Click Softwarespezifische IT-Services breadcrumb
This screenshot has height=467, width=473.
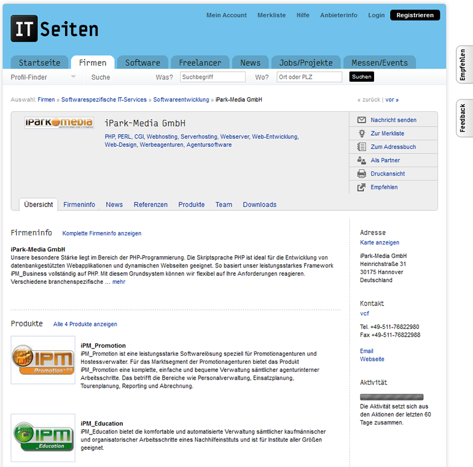tap(104, 100)
